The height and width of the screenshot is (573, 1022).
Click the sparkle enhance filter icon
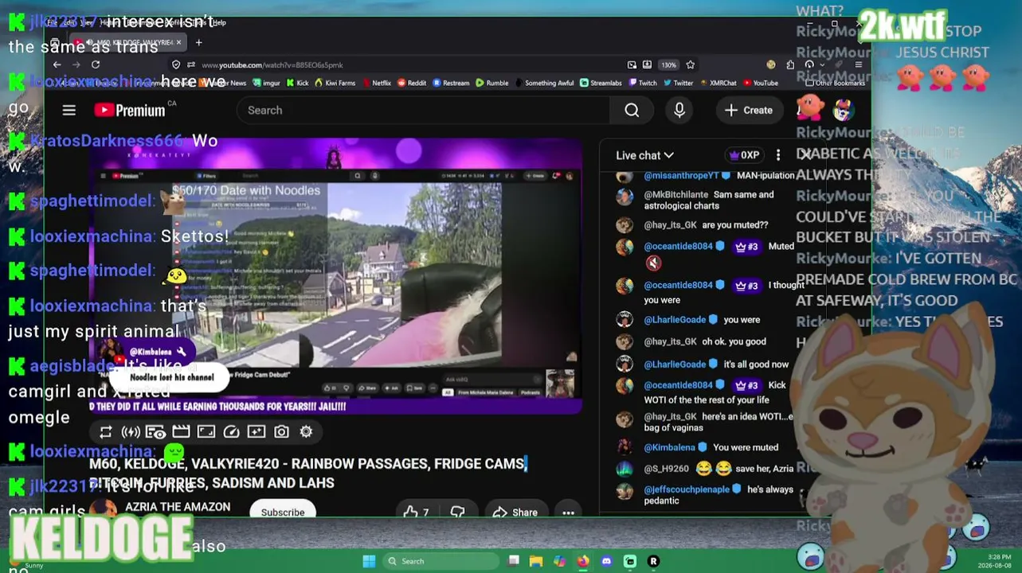point(256,432)
